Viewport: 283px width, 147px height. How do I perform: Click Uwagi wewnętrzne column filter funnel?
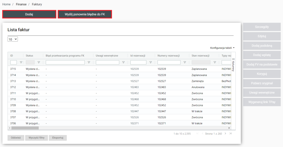tap(123, 62)
